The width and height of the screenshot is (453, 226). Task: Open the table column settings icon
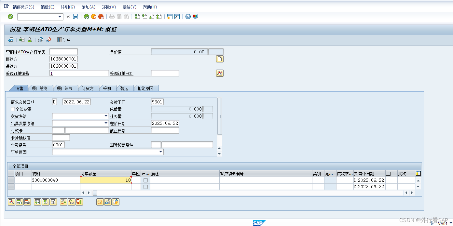pyautogui.click(x=418, y=173)
